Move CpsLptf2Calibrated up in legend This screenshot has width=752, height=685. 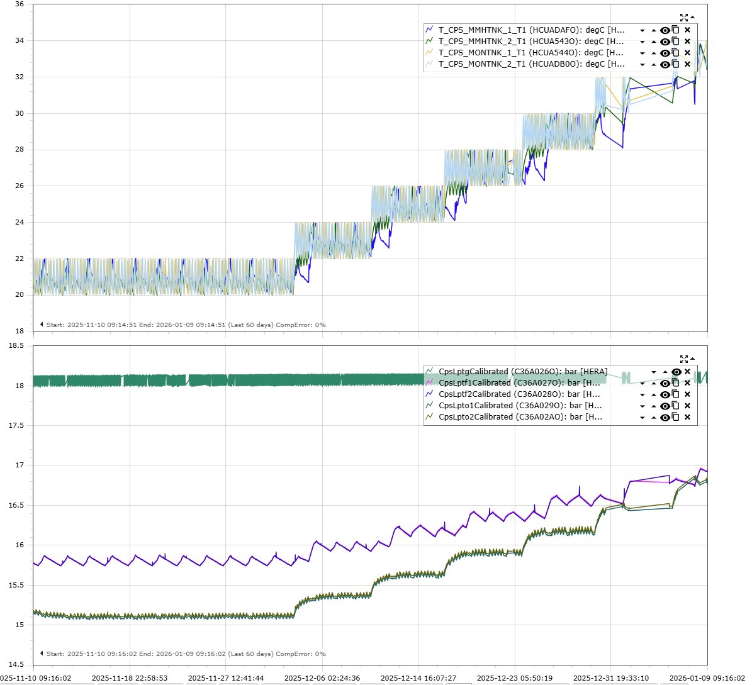654,395
